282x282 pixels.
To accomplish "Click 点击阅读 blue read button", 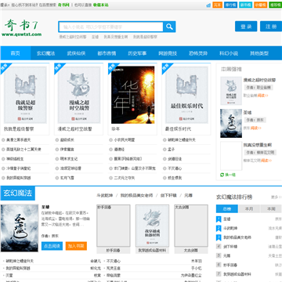I will tap(52, 246).
